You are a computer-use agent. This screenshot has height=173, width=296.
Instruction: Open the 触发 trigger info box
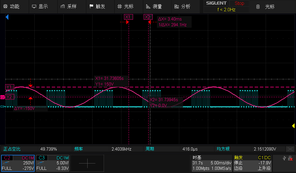click(252, 163)
